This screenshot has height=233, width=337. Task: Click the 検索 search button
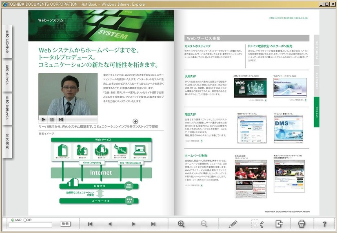(65, 224)
